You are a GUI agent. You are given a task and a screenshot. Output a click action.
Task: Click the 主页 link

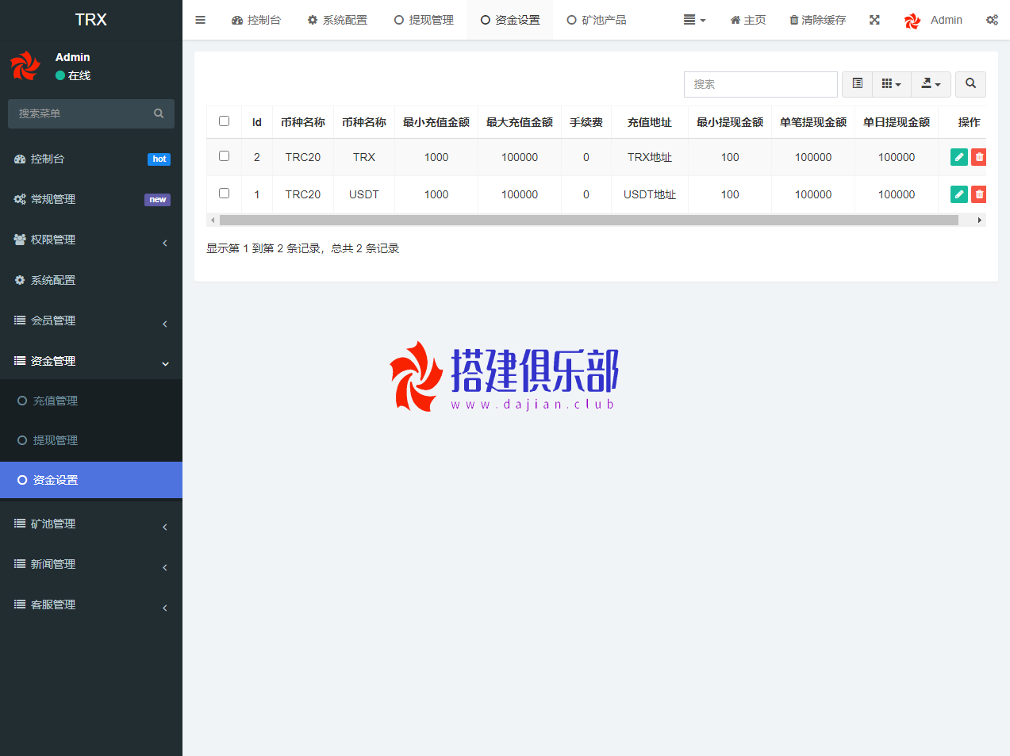click(748, 20)
